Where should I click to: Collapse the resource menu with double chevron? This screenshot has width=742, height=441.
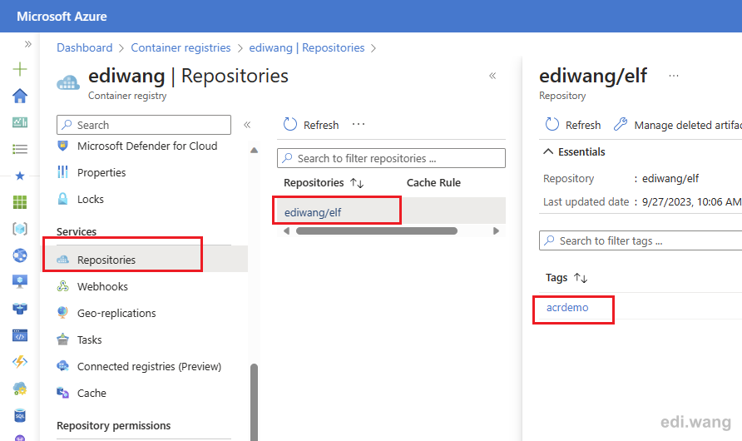(247, 125)
